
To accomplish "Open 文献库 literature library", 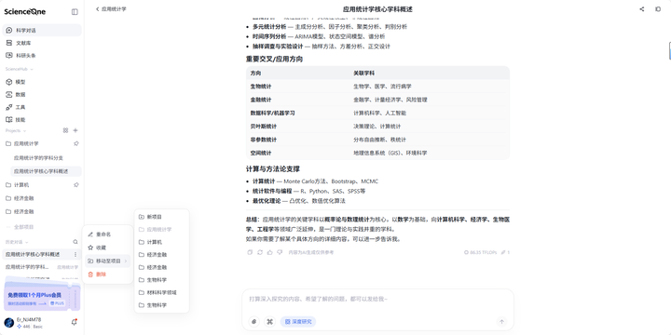I will pyautogui.click(x=42, y=43).
